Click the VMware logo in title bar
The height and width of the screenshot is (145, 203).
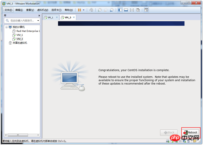(4, 4)
